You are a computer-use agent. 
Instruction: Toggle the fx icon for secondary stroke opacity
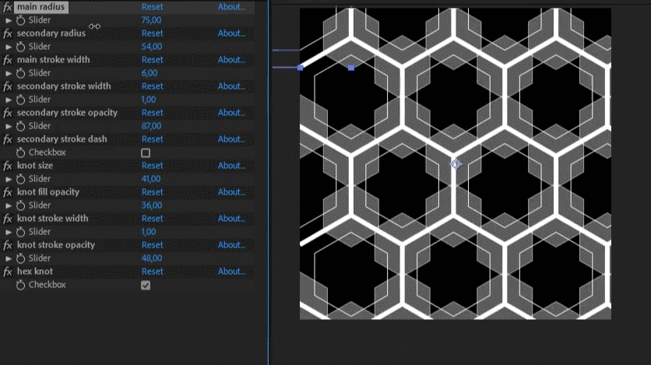(x=8, y=113)
